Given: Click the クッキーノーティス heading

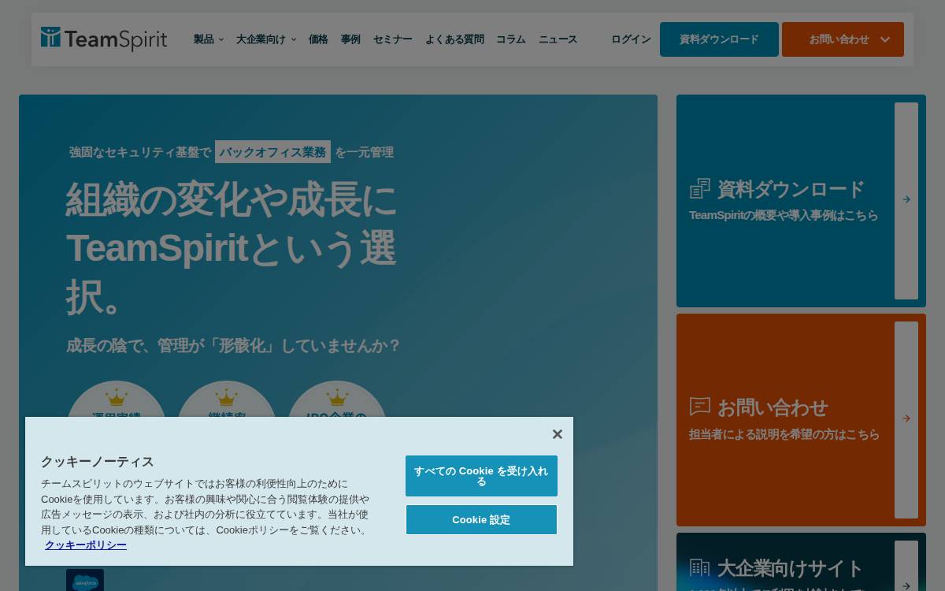Looking at the screenshot, I should (x=98, y=462).
